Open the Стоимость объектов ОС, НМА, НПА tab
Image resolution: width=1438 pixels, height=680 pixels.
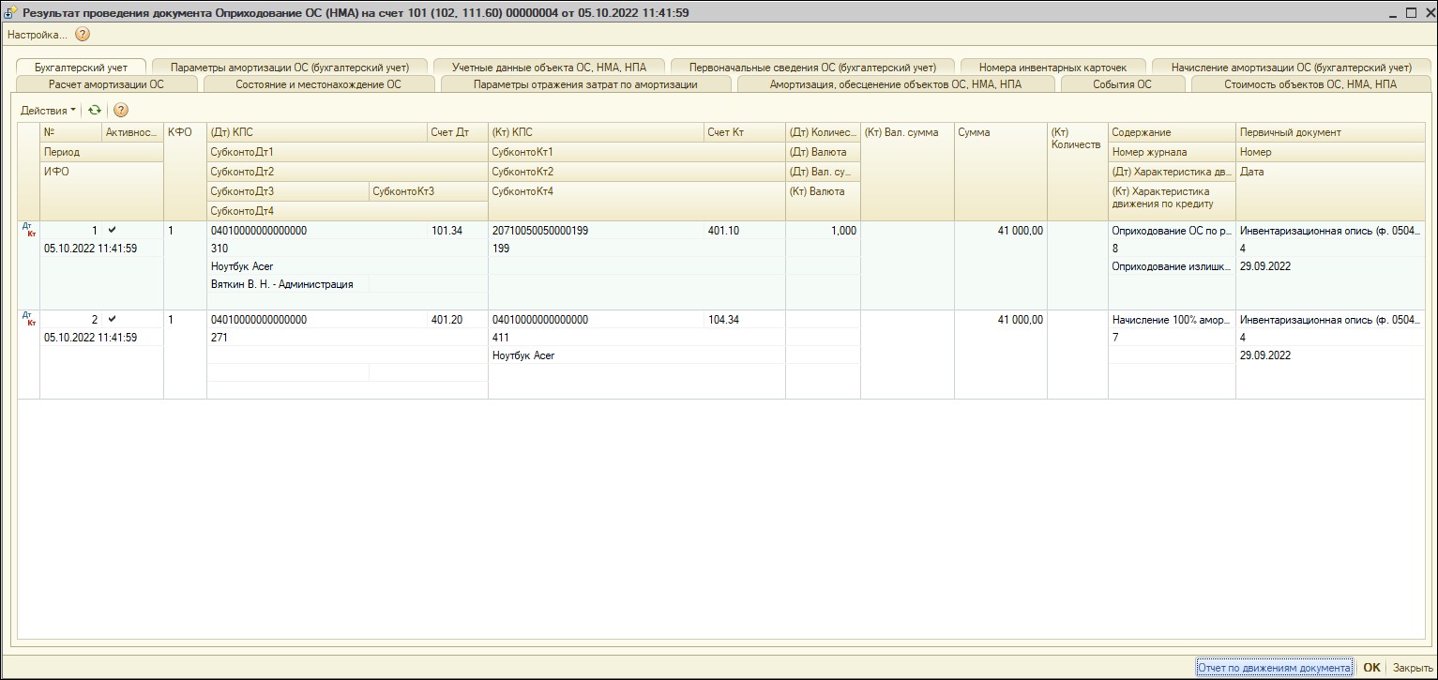(1310, 84)
